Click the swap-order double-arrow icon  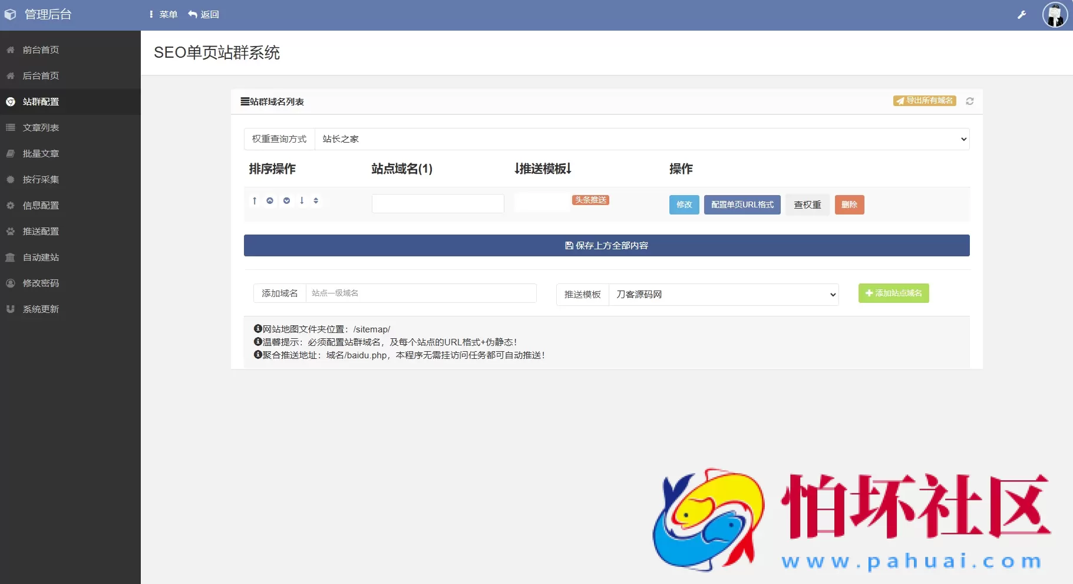click(x=316, y=200)
